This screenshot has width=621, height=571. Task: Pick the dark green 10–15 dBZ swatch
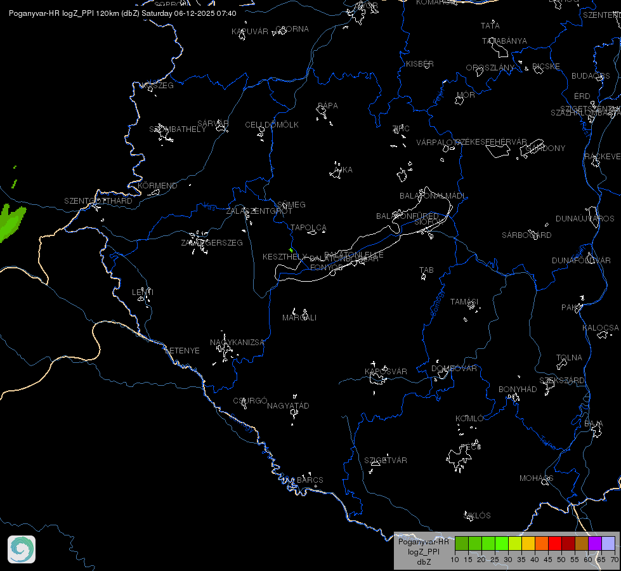[x=462, y=543]
